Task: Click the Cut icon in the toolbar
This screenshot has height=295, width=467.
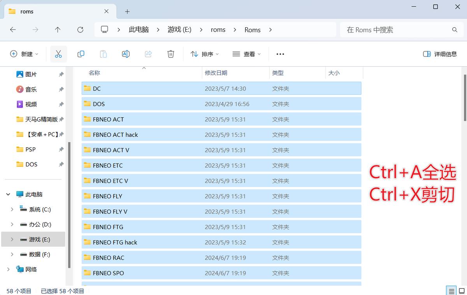Action: (x=58, y=54)
